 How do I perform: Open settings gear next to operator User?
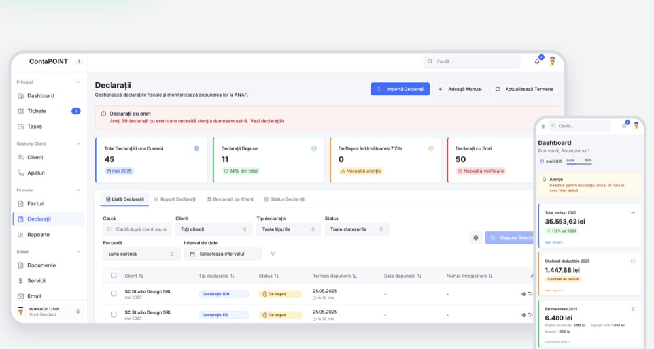(78, 312)
